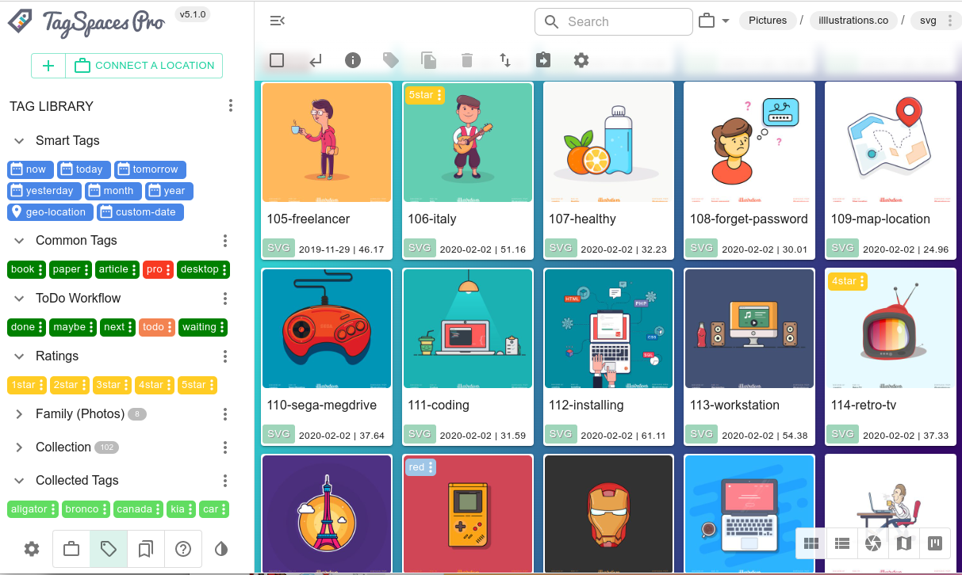Open the Tag Library three-dot menu
Screen dimensions: 962x575
coord(231,106)
